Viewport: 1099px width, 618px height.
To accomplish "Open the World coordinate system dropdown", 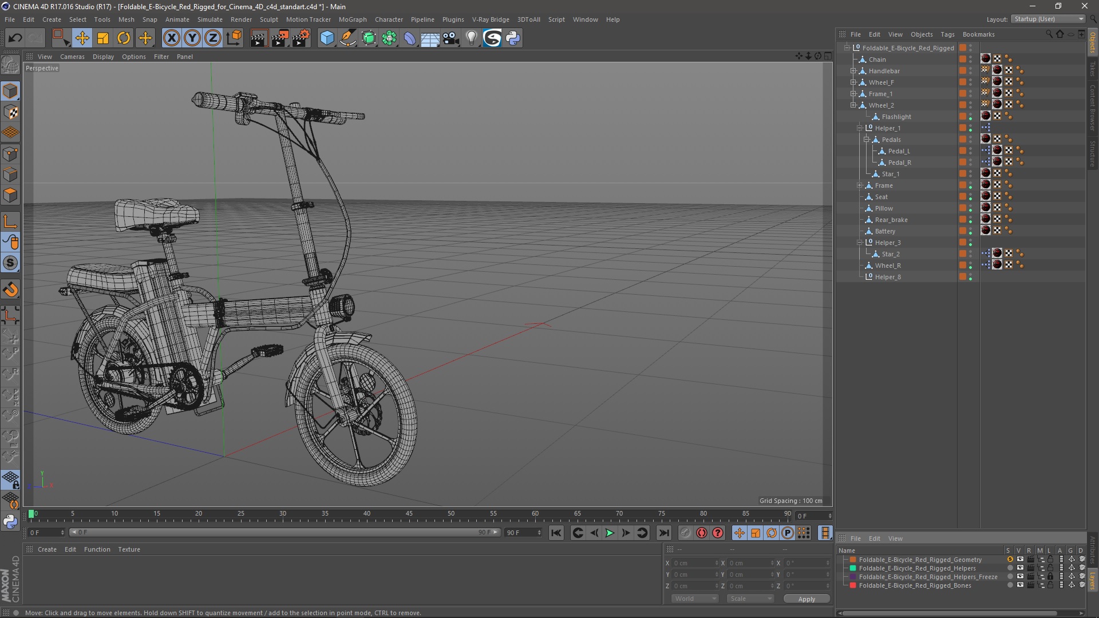I will [x=695, y=599].
